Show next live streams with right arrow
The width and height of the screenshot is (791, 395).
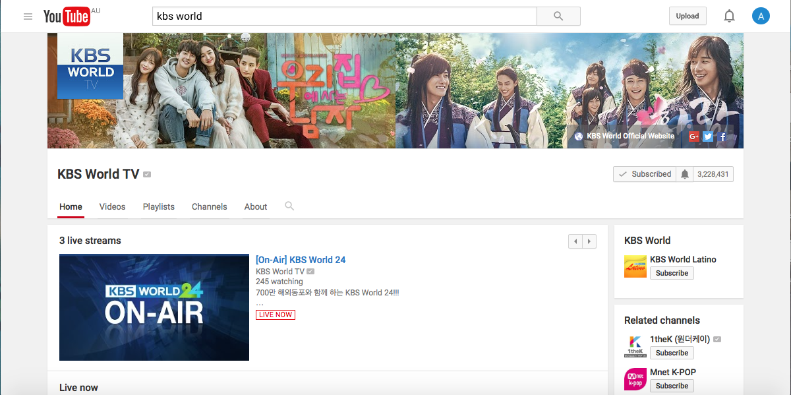click(x=589, y=241)
